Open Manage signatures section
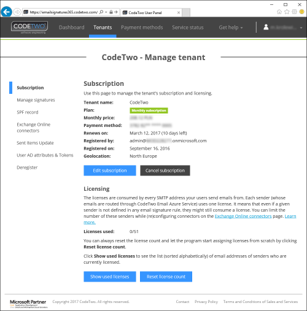The image size is (307, 311). (36, 100)
